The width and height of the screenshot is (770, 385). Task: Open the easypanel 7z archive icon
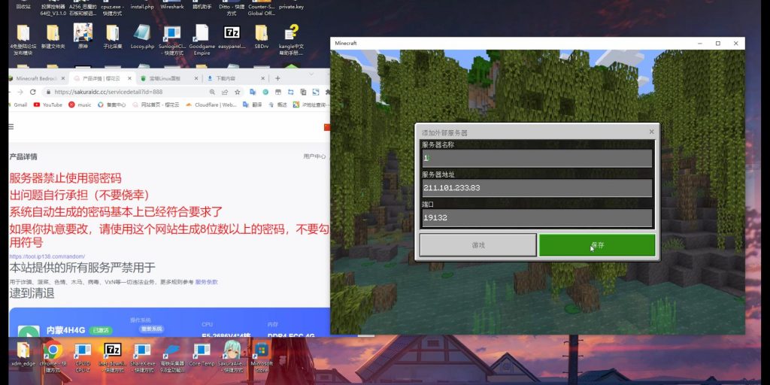(232, 36)
